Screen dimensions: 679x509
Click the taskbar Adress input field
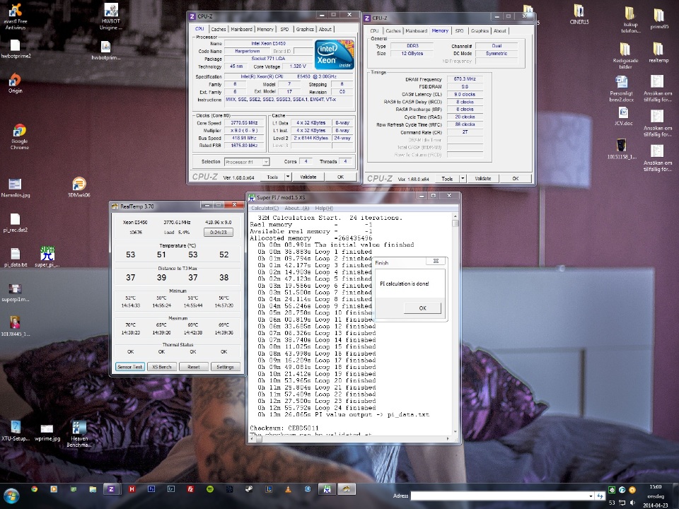click(x=499, y=496)
